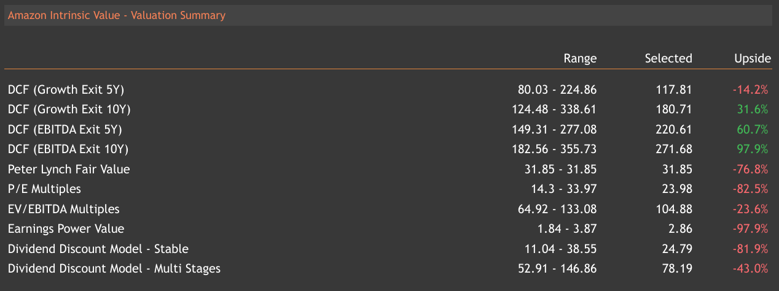This screenshot has height=291, width=779.
Task: Open the DCF (Growth Exit 5Y) row
Action: (66, 89)
